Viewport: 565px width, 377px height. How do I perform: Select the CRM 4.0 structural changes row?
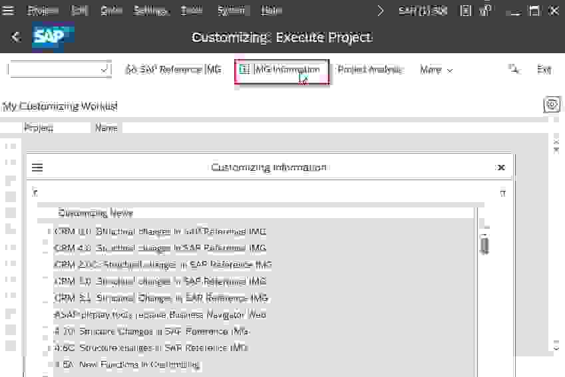(160, 248)
